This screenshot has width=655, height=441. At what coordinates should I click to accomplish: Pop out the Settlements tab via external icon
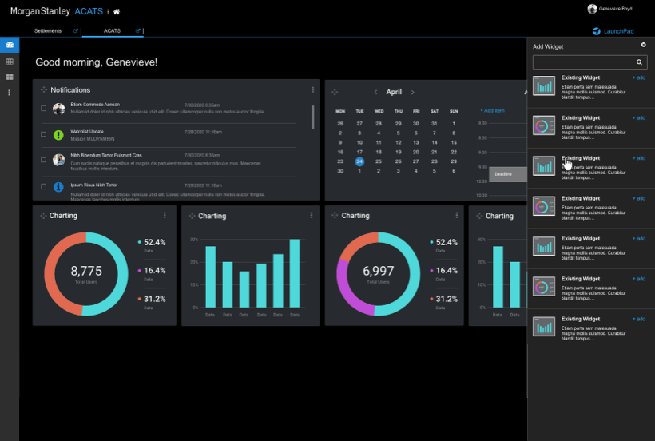coord(76,31)
